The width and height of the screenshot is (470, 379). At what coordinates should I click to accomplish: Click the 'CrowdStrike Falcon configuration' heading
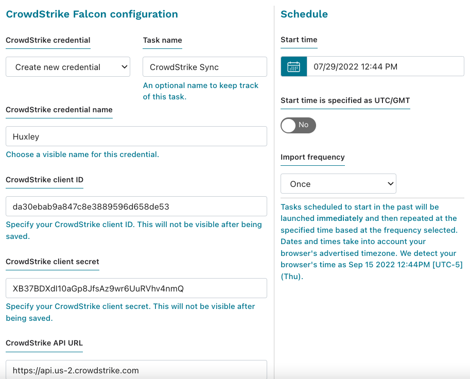point(92,14)
